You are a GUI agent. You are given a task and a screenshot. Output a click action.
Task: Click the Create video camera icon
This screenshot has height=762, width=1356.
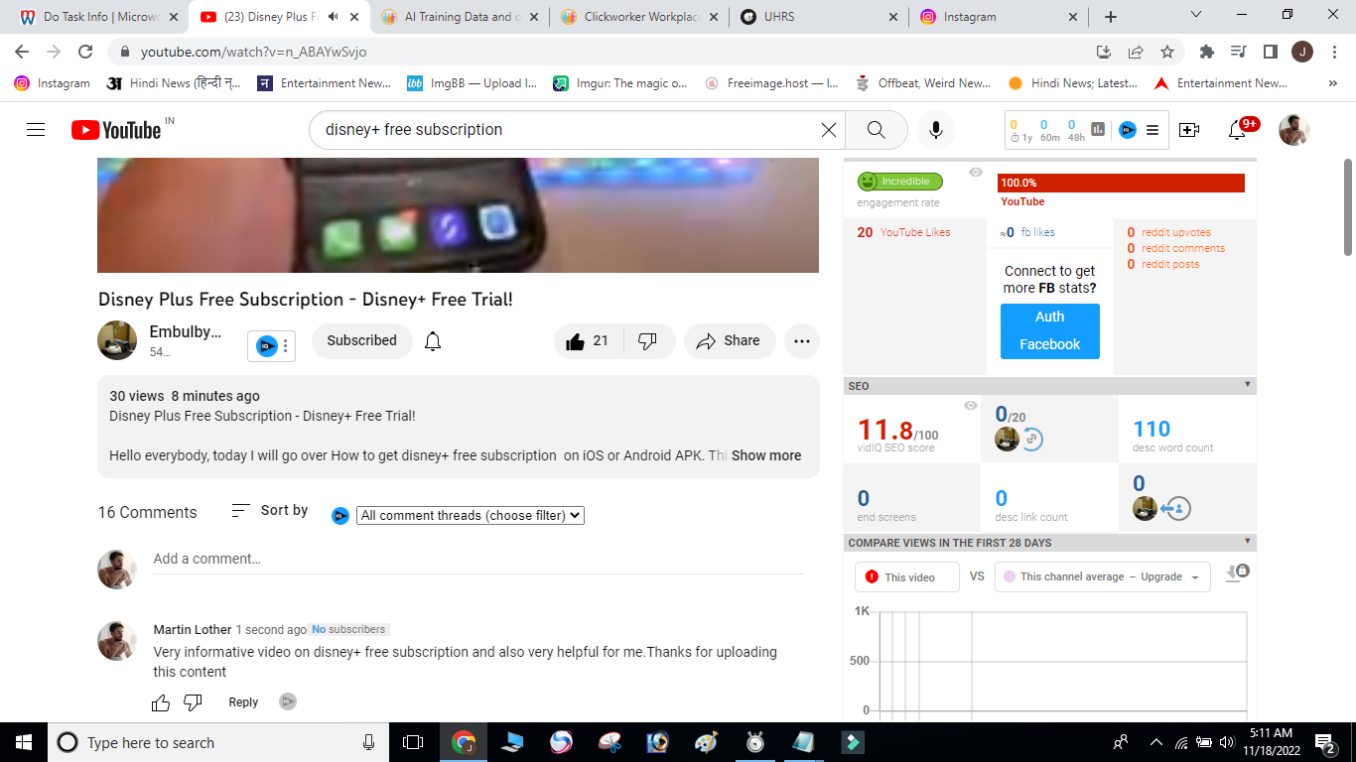point(1189,130)
